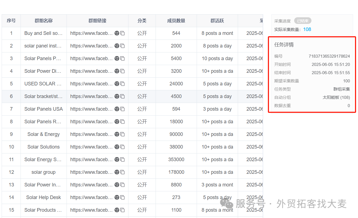Image resolution: width=358 pixels, height=218 pixels.
Task: Open solar group link in browser
Action: coord(117,172)
